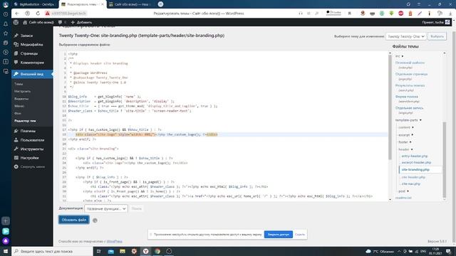The height and width of the screenshot is (256, 456).
Task: Open documentation function name dropdown
Action: pos(106,208)
